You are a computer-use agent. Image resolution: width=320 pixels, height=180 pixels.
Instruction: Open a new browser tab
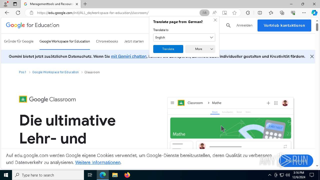coord(85,4)
